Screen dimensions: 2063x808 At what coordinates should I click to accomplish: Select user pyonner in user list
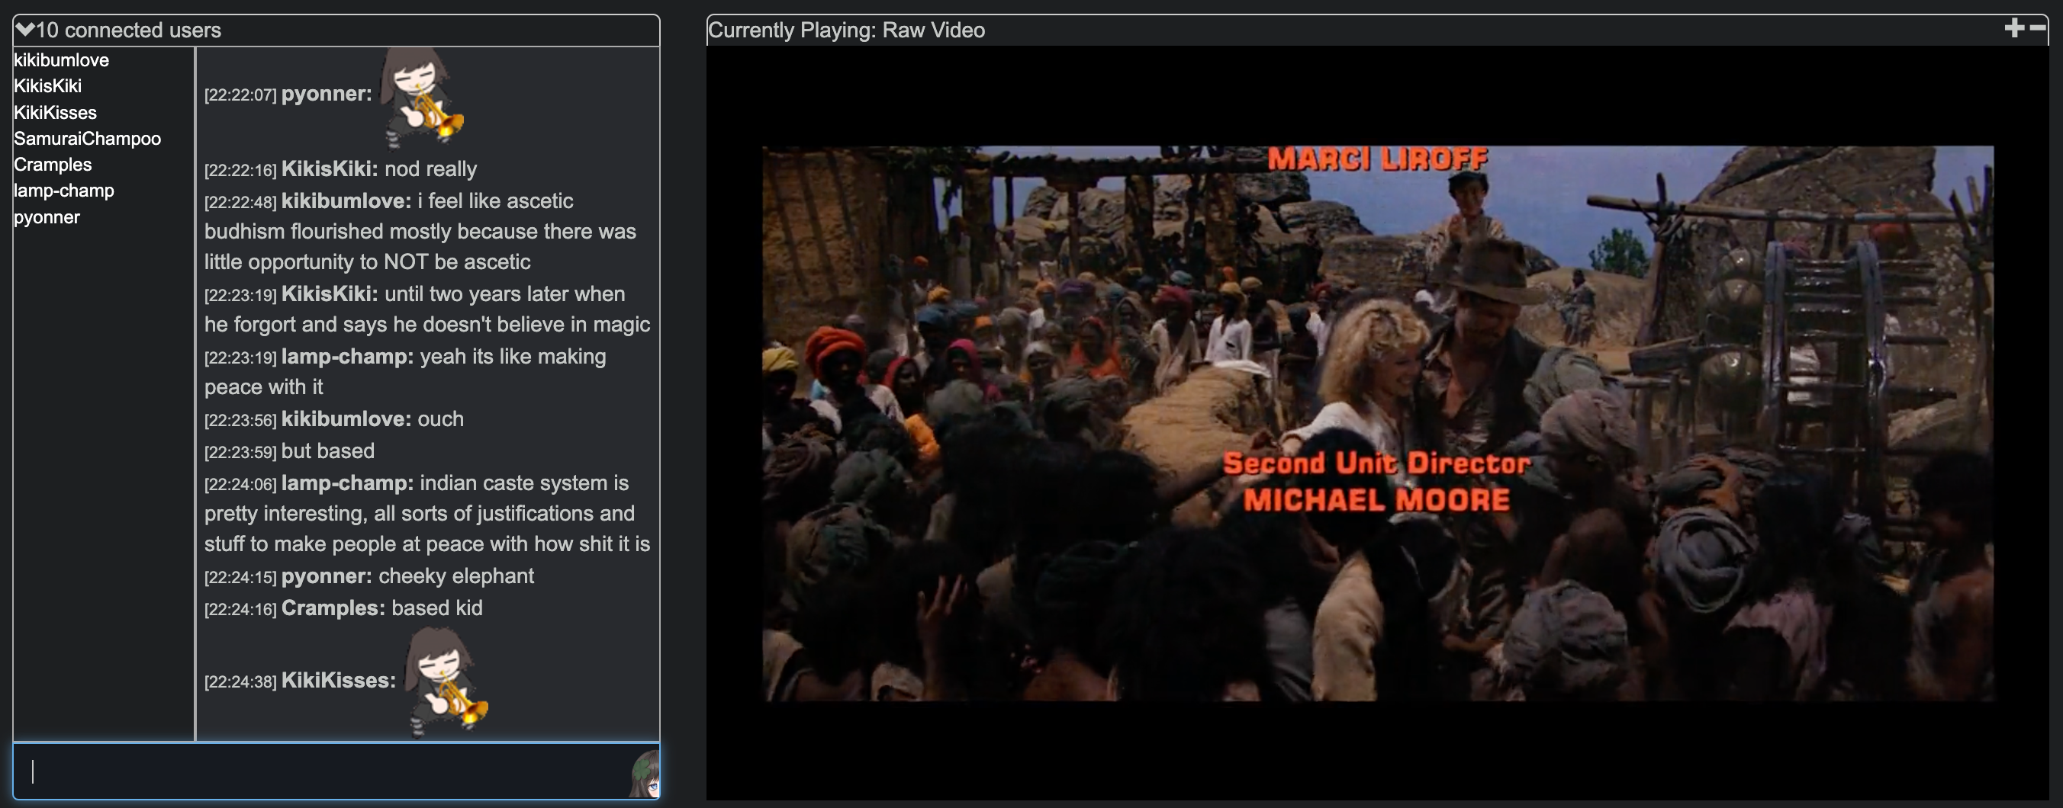[47, 216]
